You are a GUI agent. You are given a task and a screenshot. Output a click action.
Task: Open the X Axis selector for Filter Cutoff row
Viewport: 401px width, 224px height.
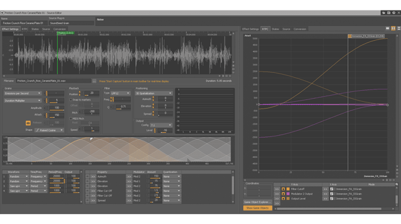pyautogui.click(x=325, y=189)
